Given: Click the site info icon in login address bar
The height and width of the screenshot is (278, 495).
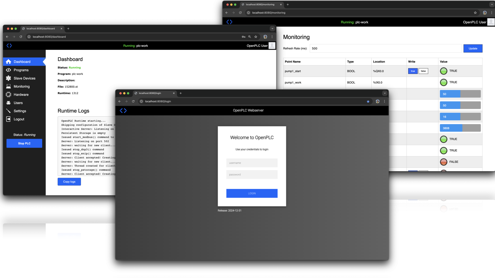Looking at the screenshot, I should point(141,101).
